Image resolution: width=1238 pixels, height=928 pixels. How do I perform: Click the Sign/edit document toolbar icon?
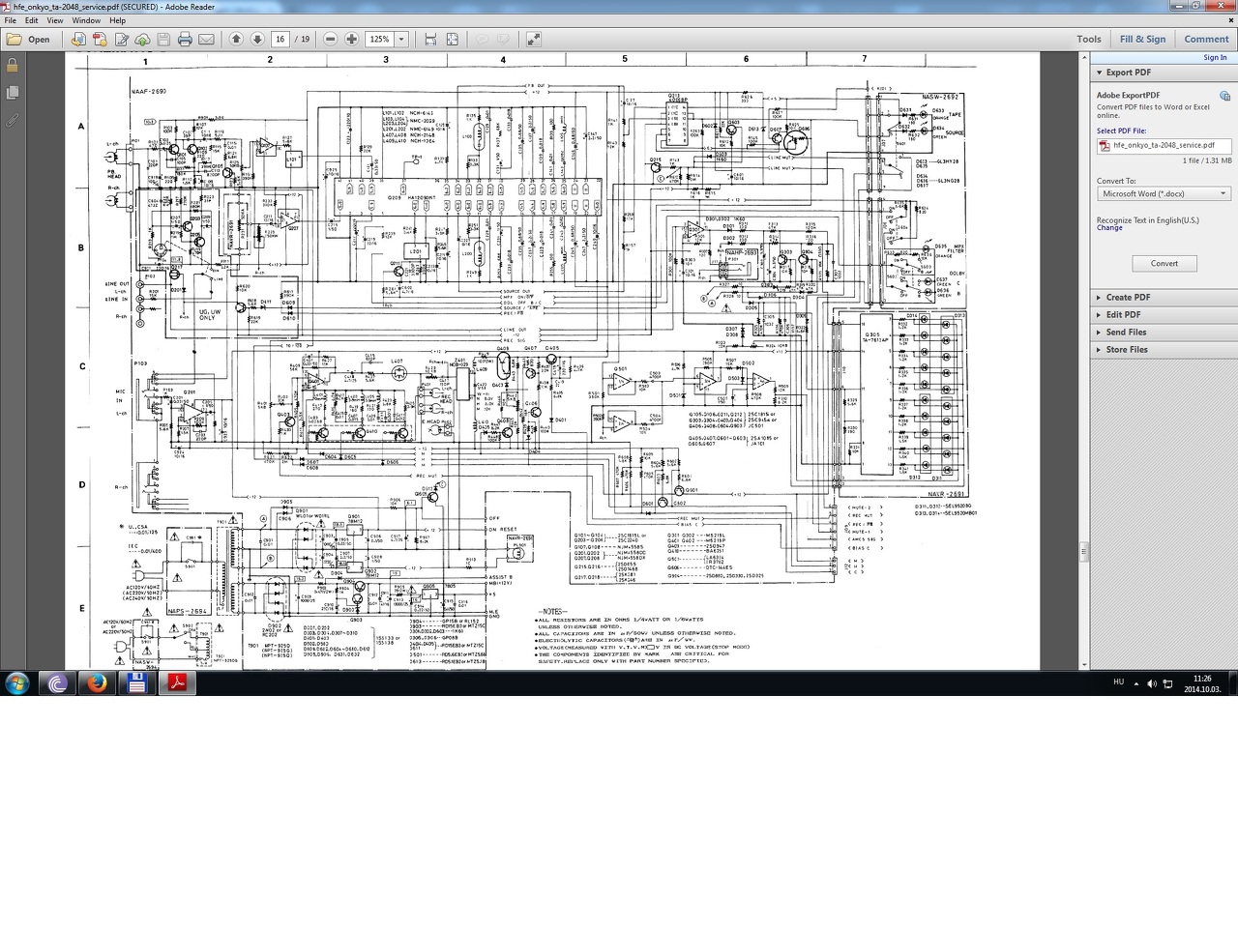coord(121,40)
